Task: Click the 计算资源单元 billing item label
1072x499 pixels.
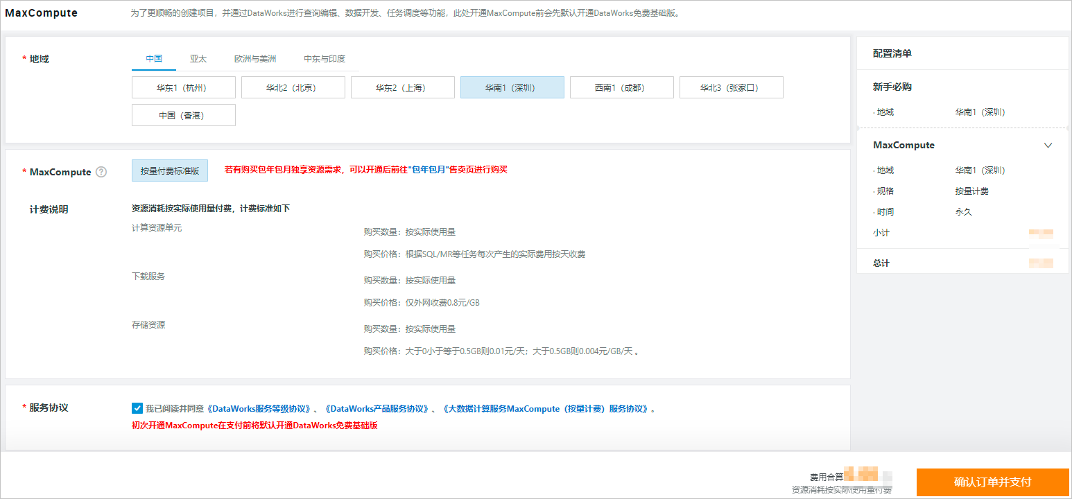Action: pyautogui.click(x=157, y=228)
